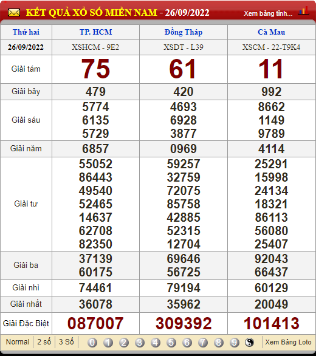
Task: Click the special prize number 309392
Action: 184,323
